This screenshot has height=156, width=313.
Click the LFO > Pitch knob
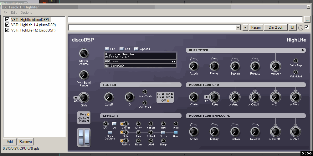(296, 97)
